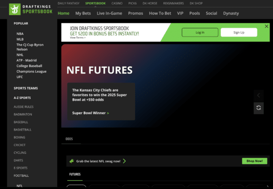Screen dimensions: 273x189
Task: Expand the Darts sport
Action: (x=19, y=160)
